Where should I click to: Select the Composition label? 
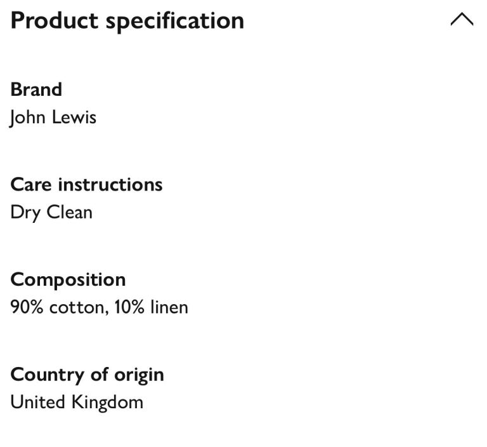[68, 279]
